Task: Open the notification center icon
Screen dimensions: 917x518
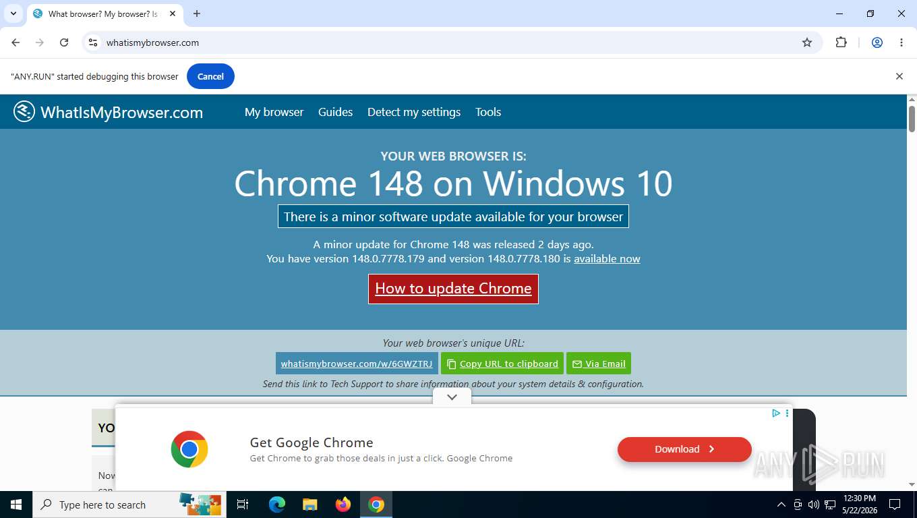Action: (895, 505)
